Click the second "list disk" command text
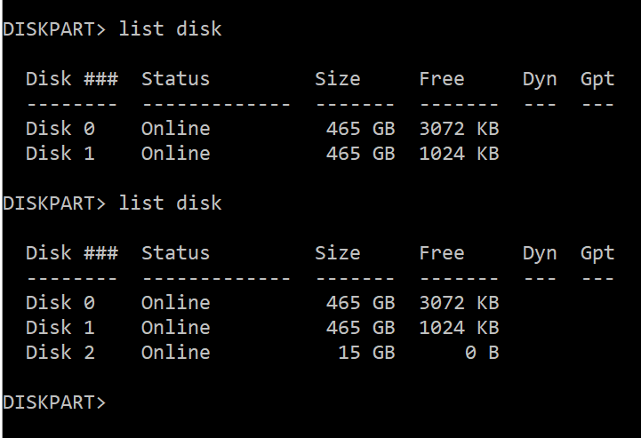This screenshot has width=641, height=438. tap(170, 203)
